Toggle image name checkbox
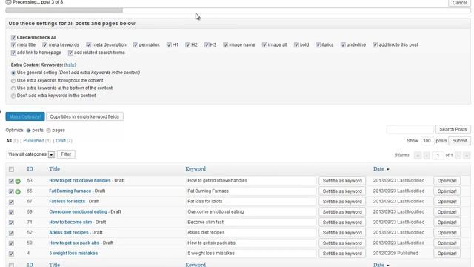 [225, 45]
